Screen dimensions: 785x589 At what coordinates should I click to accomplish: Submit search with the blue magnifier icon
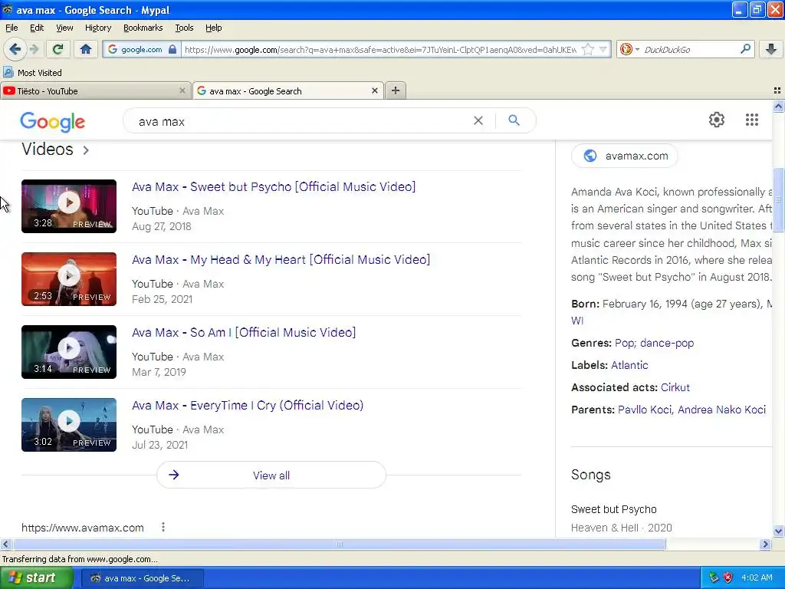[514, 120]
